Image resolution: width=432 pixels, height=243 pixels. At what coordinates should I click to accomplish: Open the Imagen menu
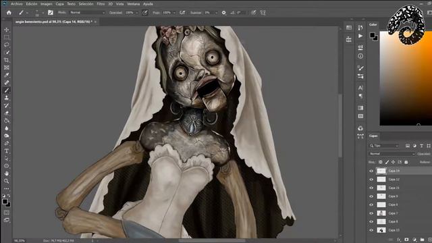[x=47, y=4]
